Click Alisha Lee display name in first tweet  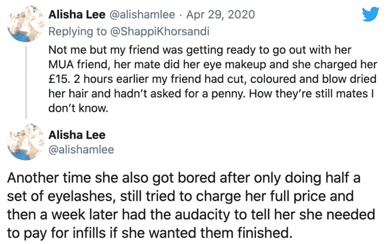(x=77, y=15)
